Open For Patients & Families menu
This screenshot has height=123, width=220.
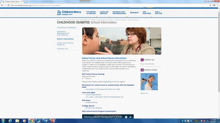point(91,13)
